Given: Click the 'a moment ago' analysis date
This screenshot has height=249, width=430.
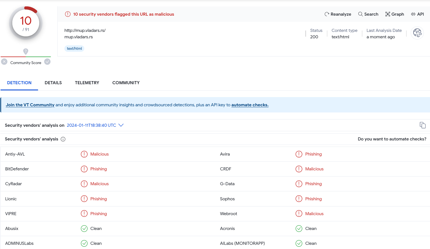Looking at the screenshot, I should pos(381,37).
